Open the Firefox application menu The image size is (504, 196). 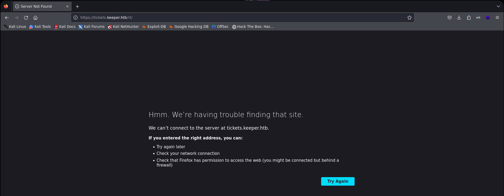[497, 18]
